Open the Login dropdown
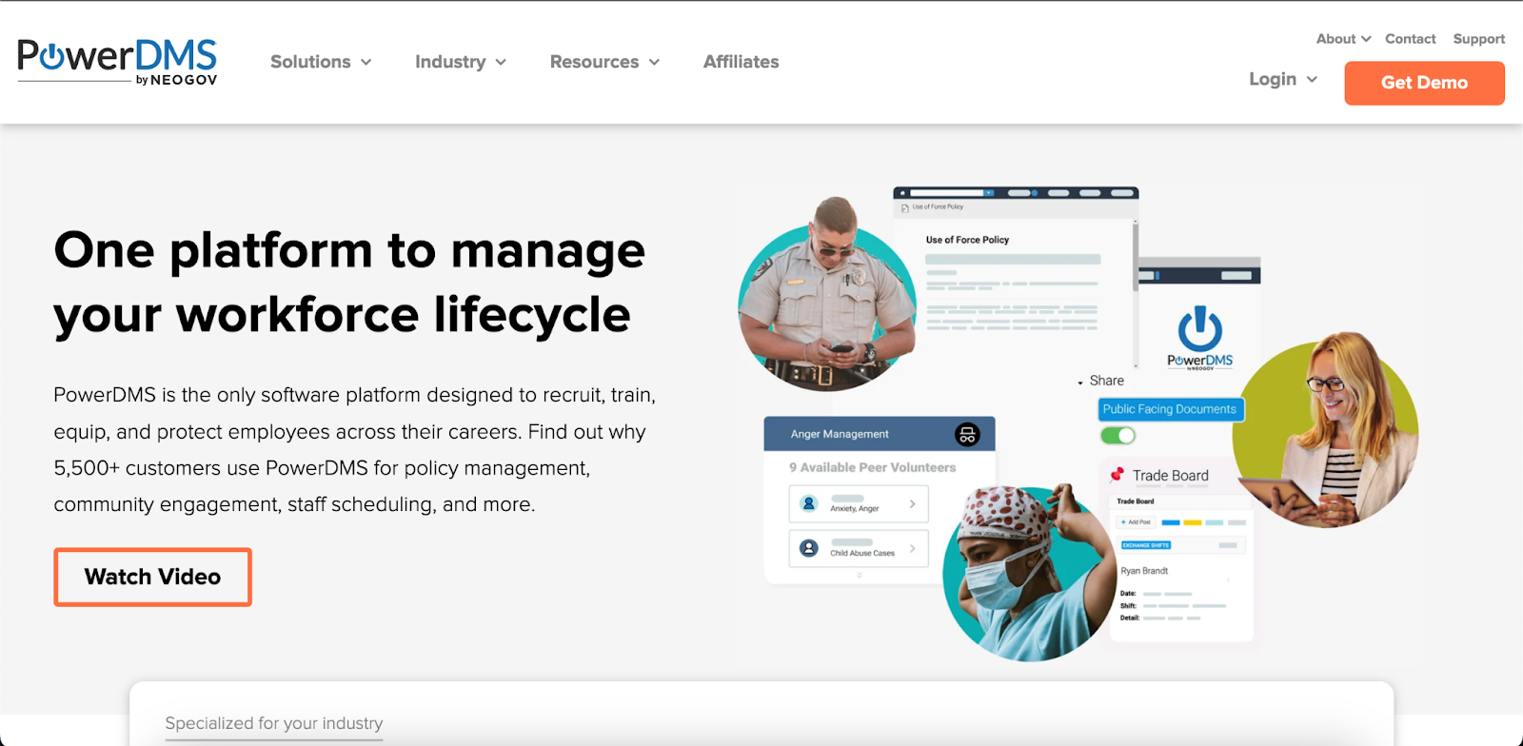Image resolution: width=1523 pixels, height=746 pixels. (1283, 80)
